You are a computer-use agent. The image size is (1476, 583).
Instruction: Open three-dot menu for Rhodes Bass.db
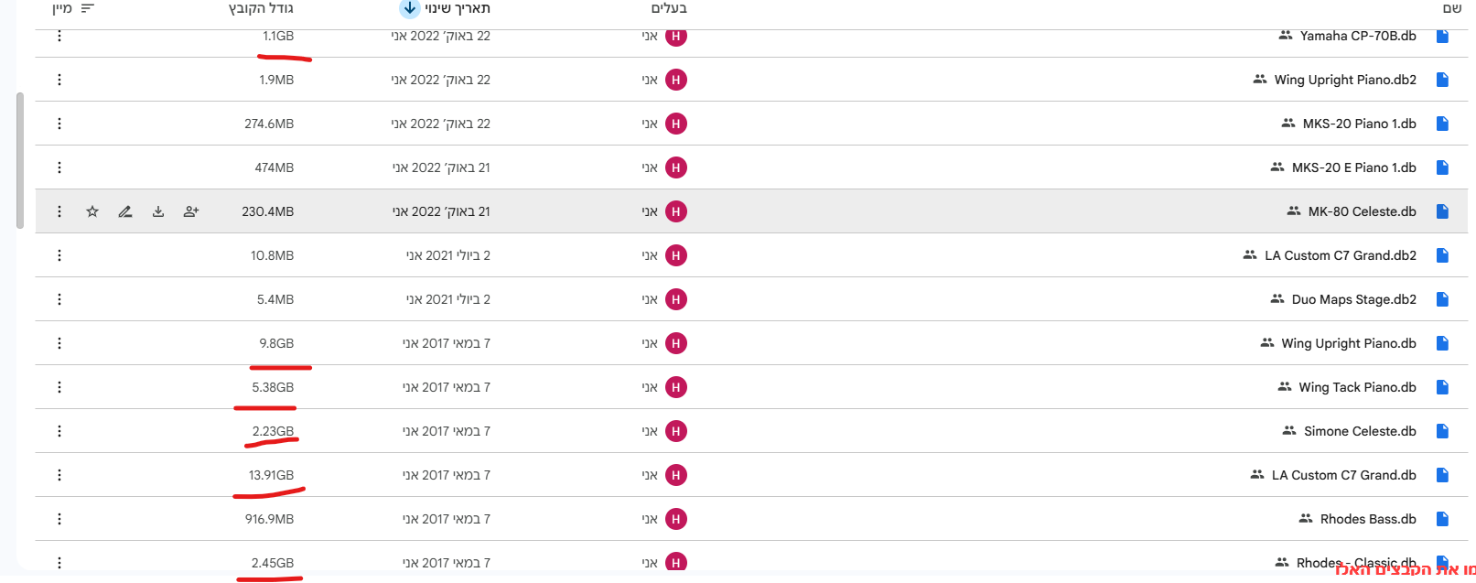[59, 519]
